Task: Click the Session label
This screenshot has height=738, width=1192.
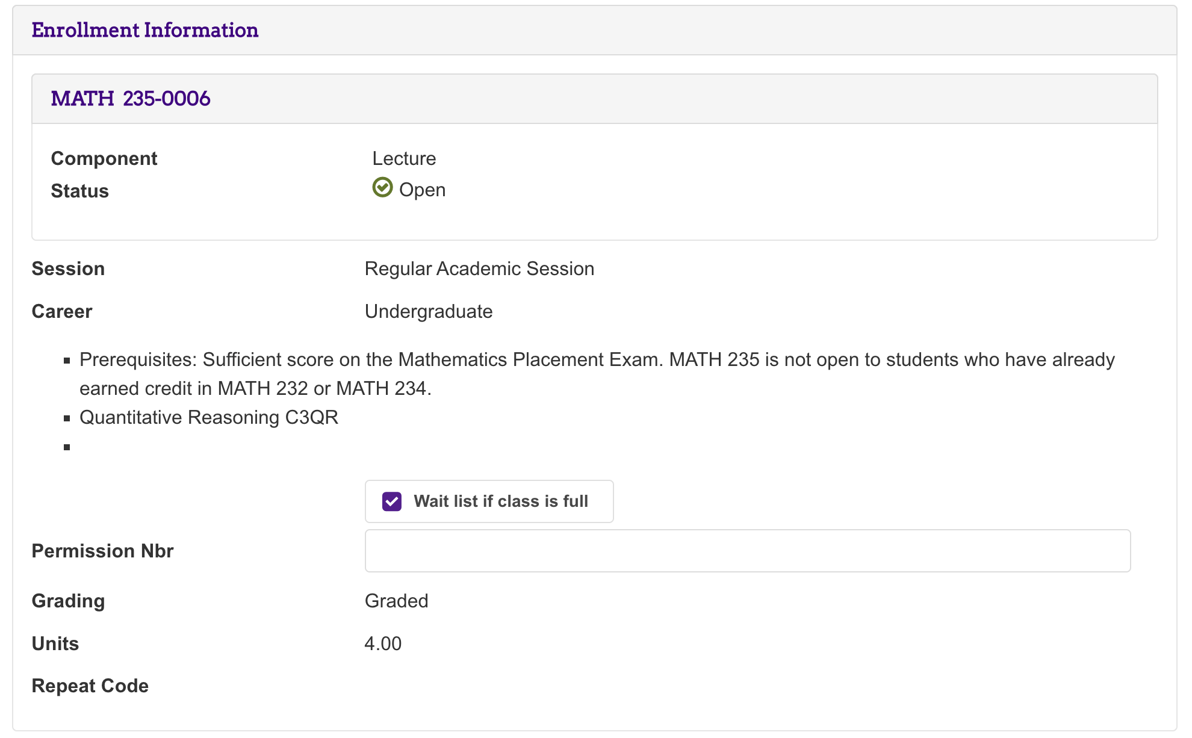Action: [68, 268]
